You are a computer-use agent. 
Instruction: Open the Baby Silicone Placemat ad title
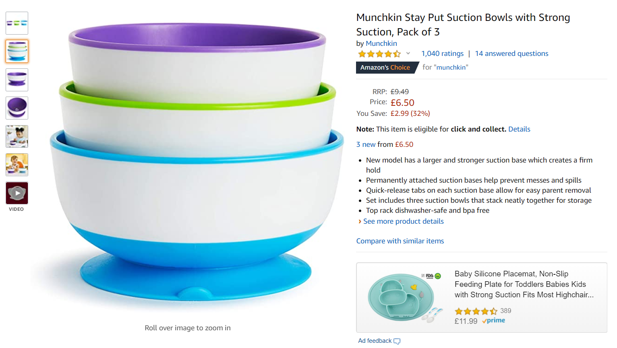[524, 284]
